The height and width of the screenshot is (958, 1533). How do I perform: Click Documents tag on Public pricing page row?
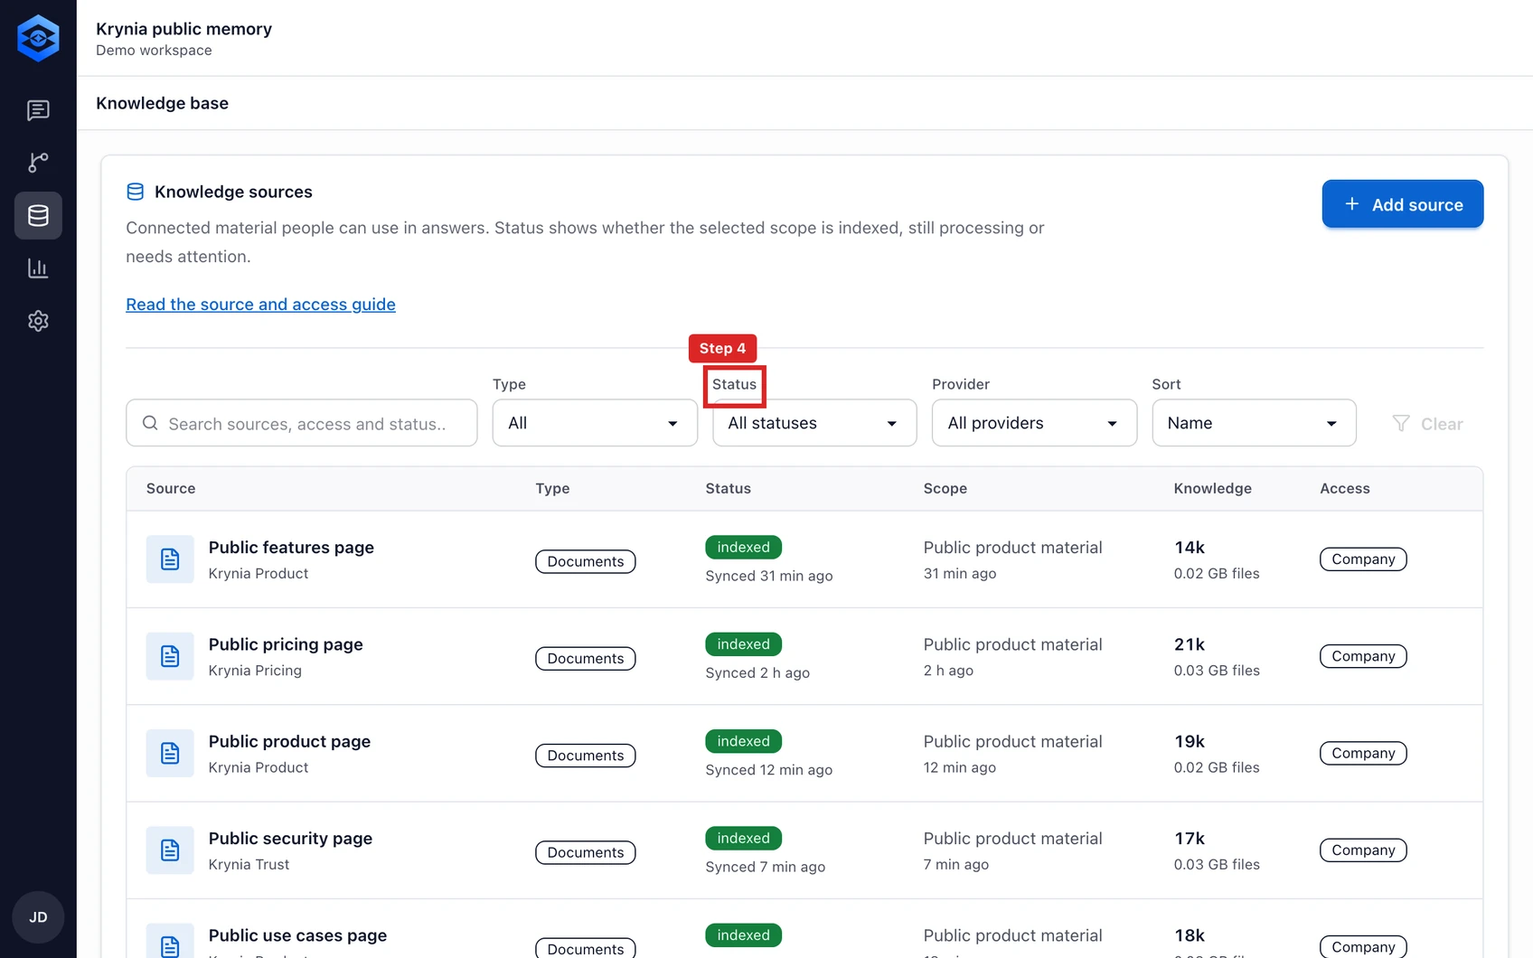586,658
